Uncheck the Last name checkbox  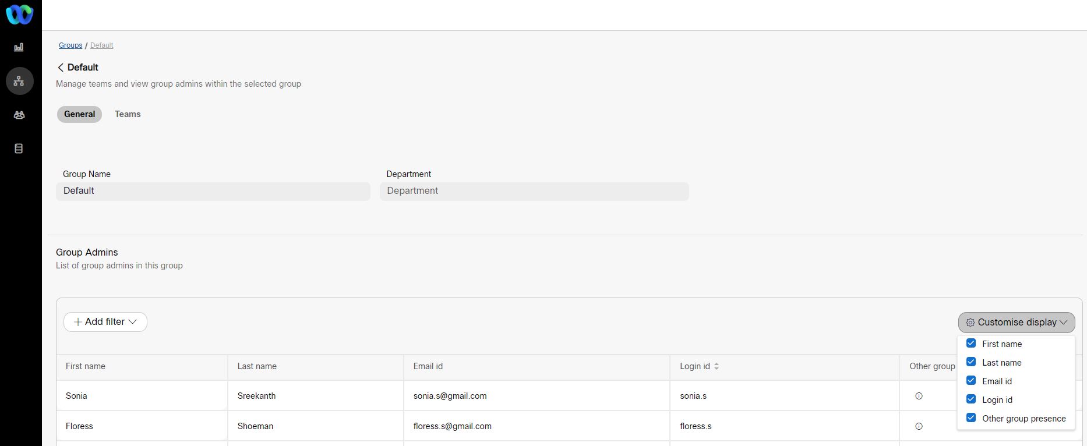coord(971,362)
